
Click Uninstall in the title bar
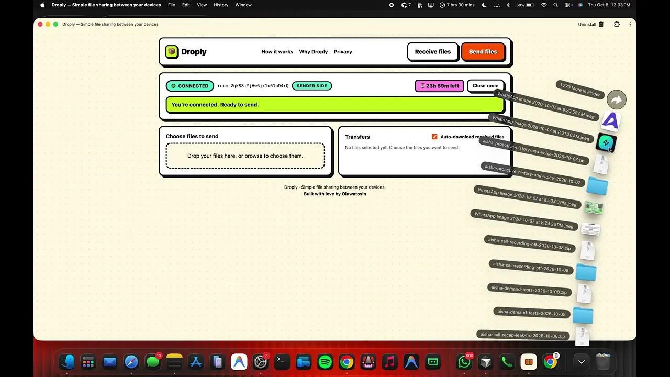(591, 24)
